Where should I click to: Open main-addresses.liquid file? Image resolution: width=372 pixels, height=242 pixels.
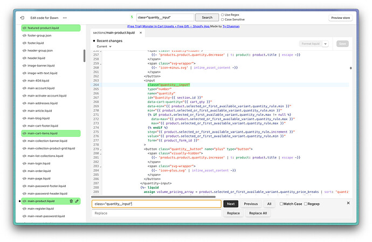point(43,103)
